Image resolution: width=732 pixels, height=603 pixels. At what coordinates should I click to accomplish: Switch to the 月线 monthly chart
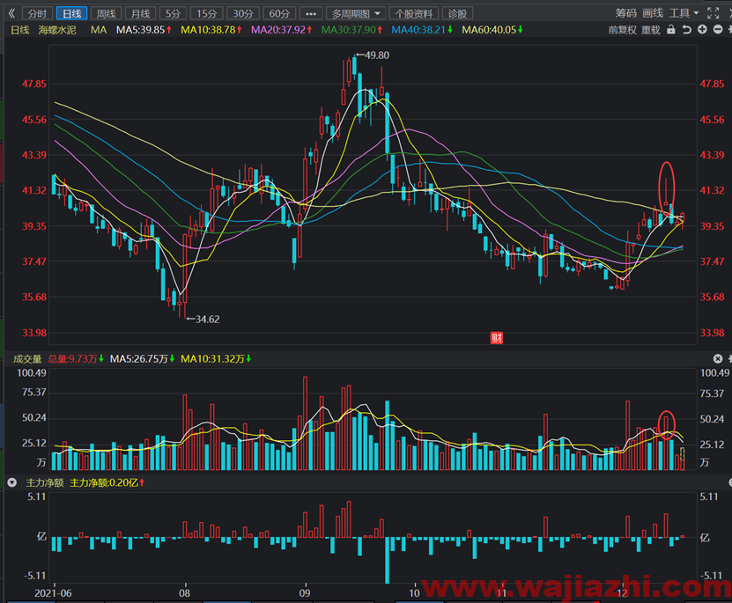141,13
